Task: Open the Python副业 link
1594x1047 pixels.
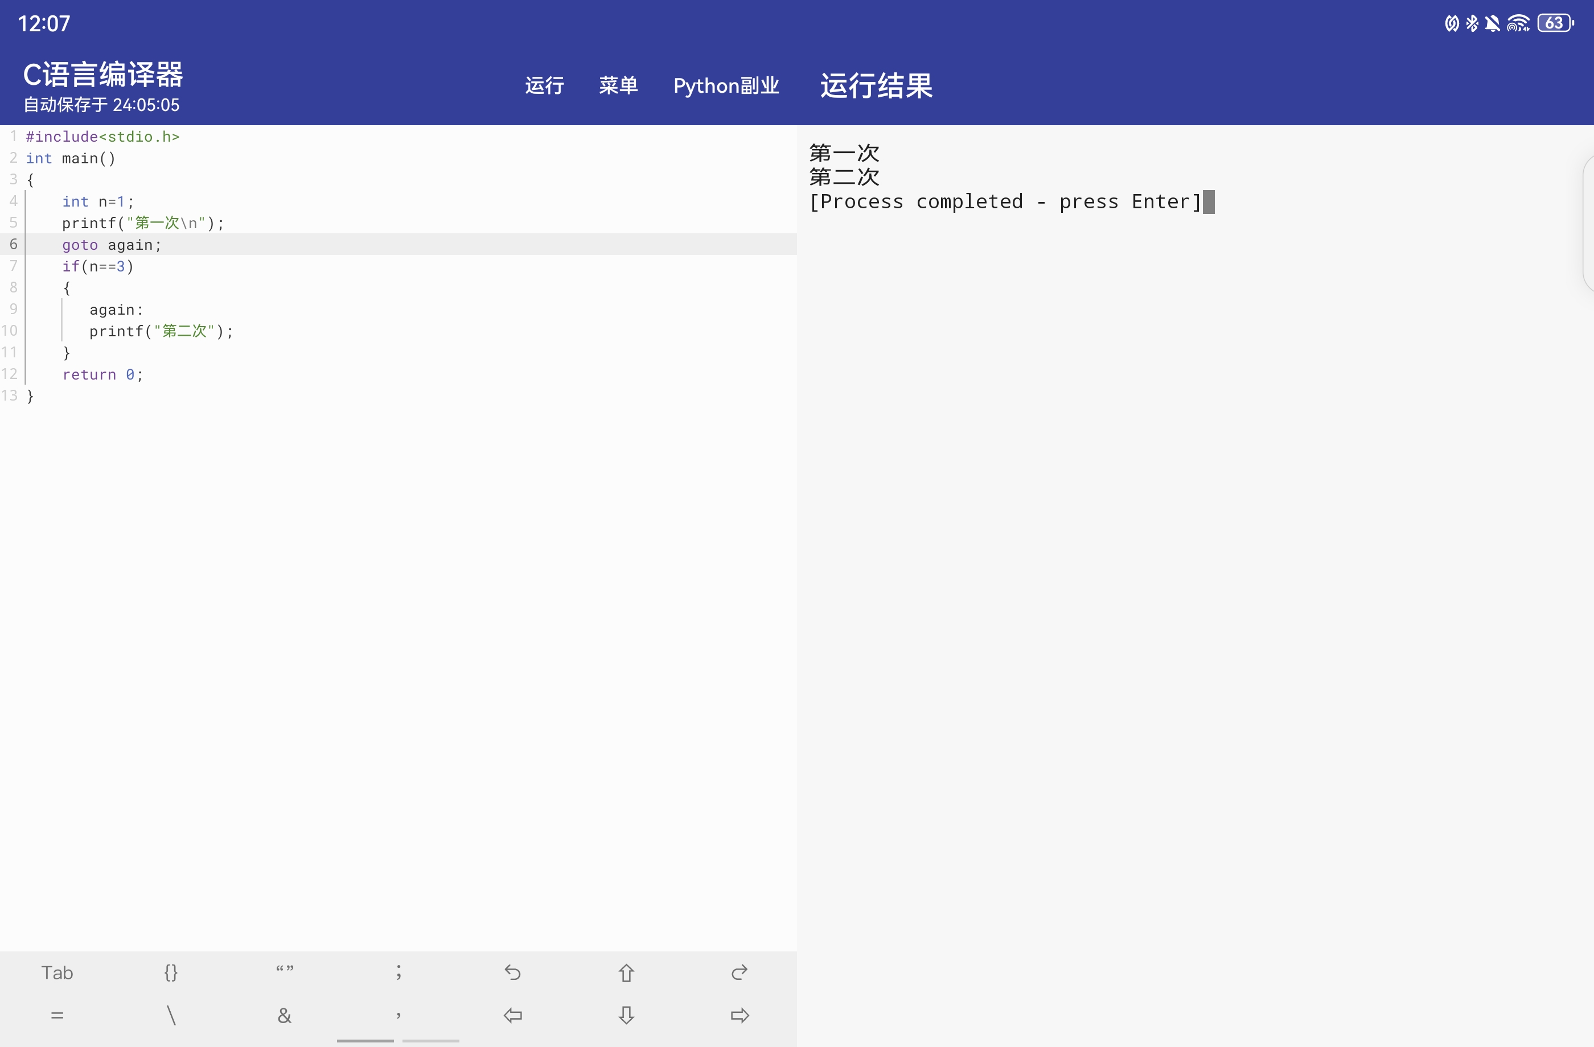Action: (x=726, y=86)
